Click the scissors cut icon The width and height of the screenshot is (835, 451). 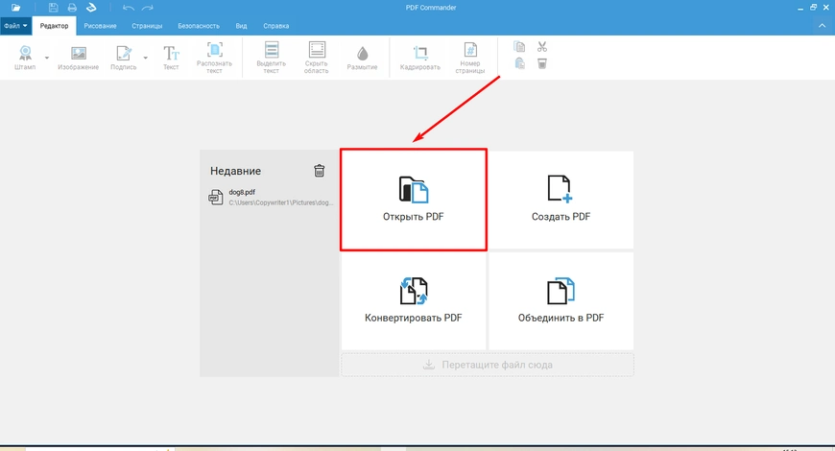(x=542, y=47)
